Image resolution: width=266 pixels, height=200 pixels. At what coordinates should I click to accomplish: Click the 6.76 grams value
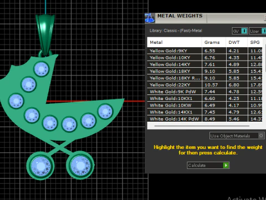click(x=209, y=58)
